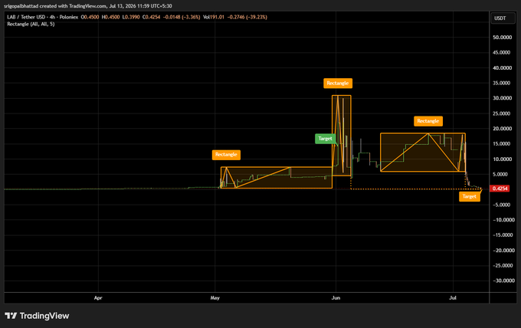Click the 35.0000 price axis label
The height and width of the screenshot is (328, 521).
click(x=502, y=83)
